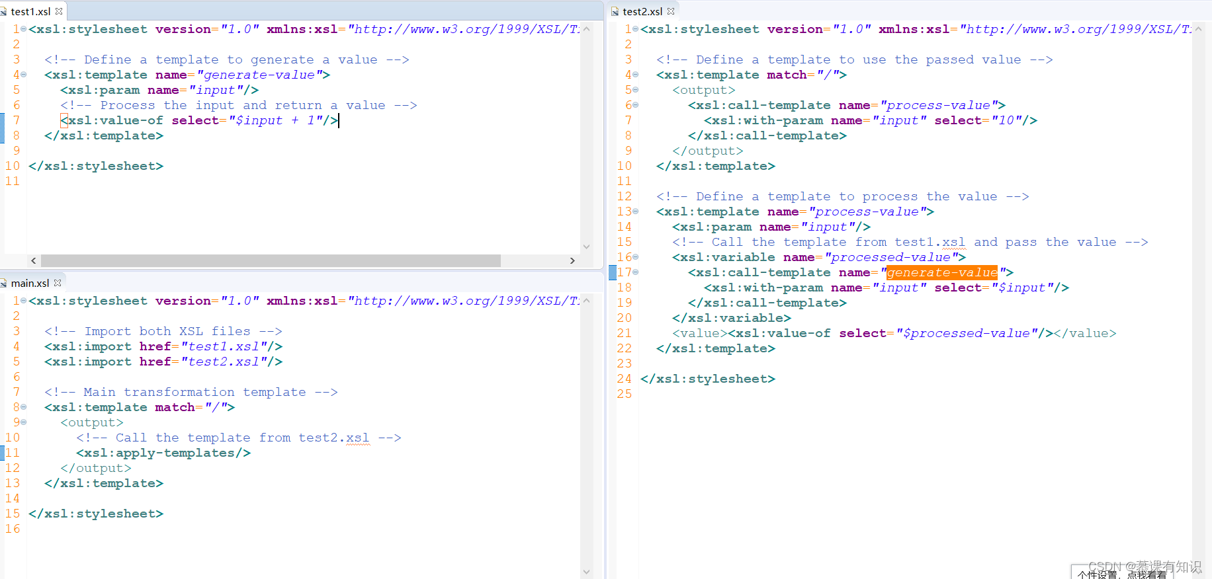Click 'Import both XSL files' comment in main.xsl
This screenshot has width=1212, height=579.
pyautogui.click(x=163, y=331)
